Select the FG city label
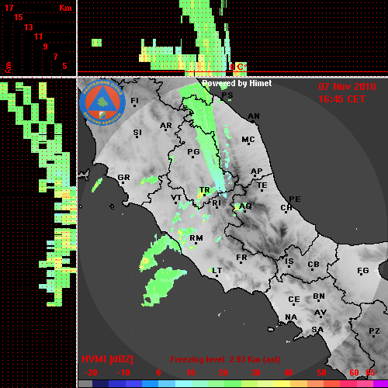This screenshot has width=388, height=388. point(363,270)
